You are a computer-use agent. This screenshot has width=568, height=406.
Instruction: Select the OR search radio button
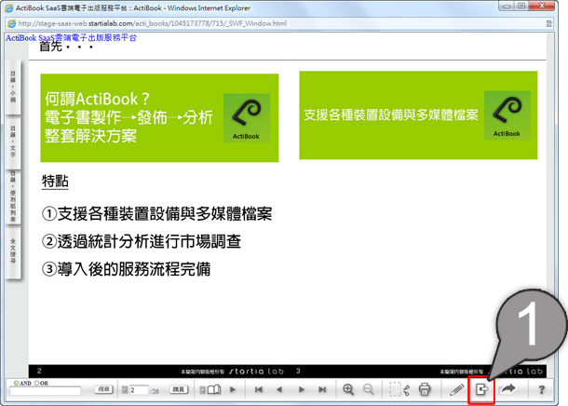point(36,383)
